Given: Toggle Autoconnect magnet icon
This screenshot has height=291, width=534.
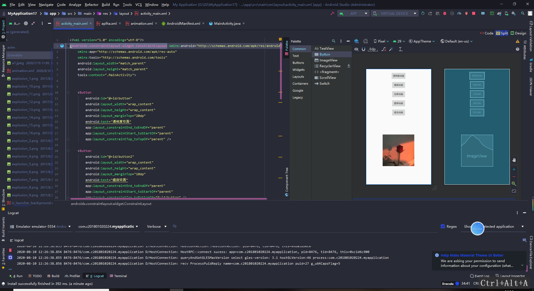Looking at the screenshot, I should pyautogui.click(x=363, y=49).
